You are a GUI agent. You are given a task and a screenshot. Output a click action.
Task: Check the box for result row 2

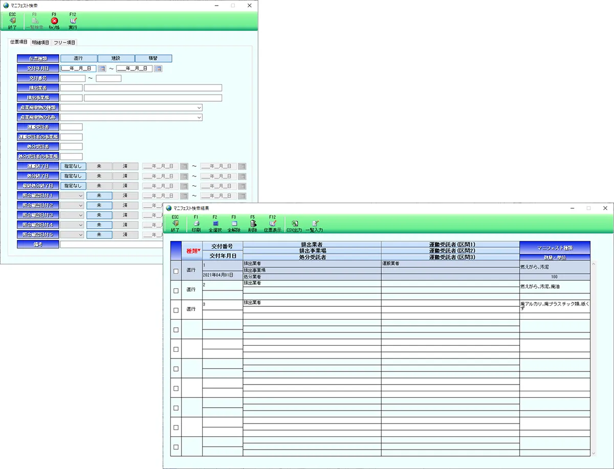click(176, 291)
